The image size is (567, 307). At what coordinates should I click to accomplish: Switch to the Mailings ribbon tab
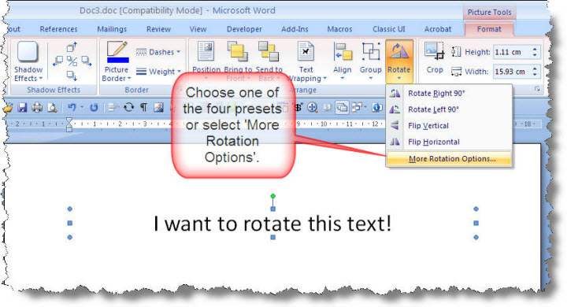(x=112, y=29)
